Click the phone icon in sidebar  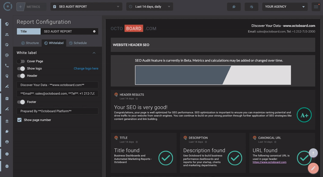(7, 65)
